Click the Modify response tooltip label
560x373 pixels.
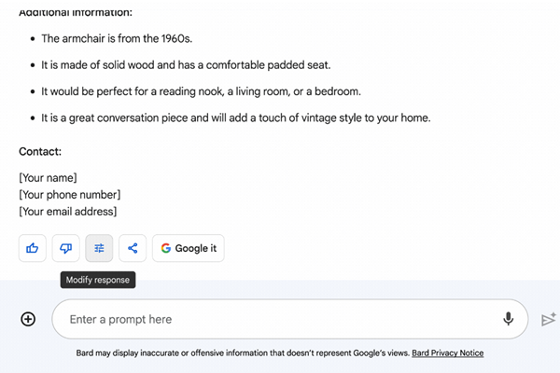[x=98, y=280]
